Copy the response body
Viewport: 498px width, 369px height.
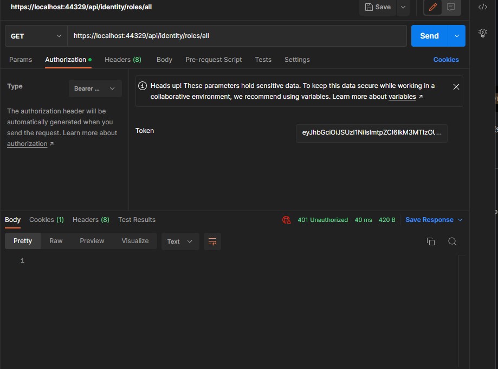[x=431, y=241]
